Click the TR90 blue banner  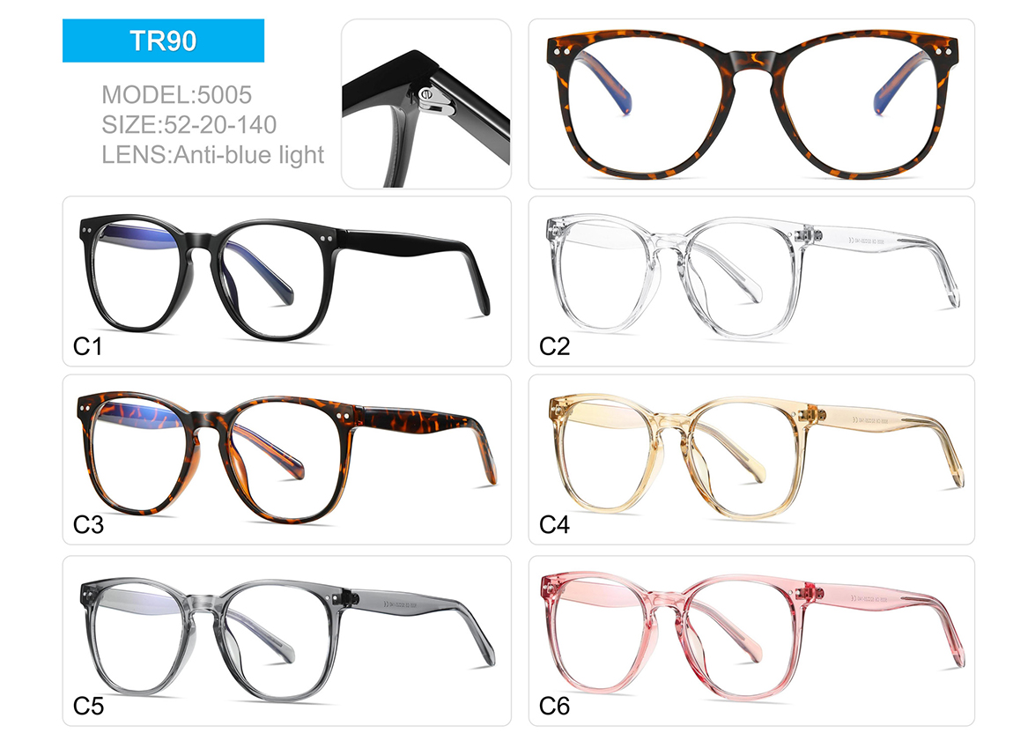pos(163,41)
